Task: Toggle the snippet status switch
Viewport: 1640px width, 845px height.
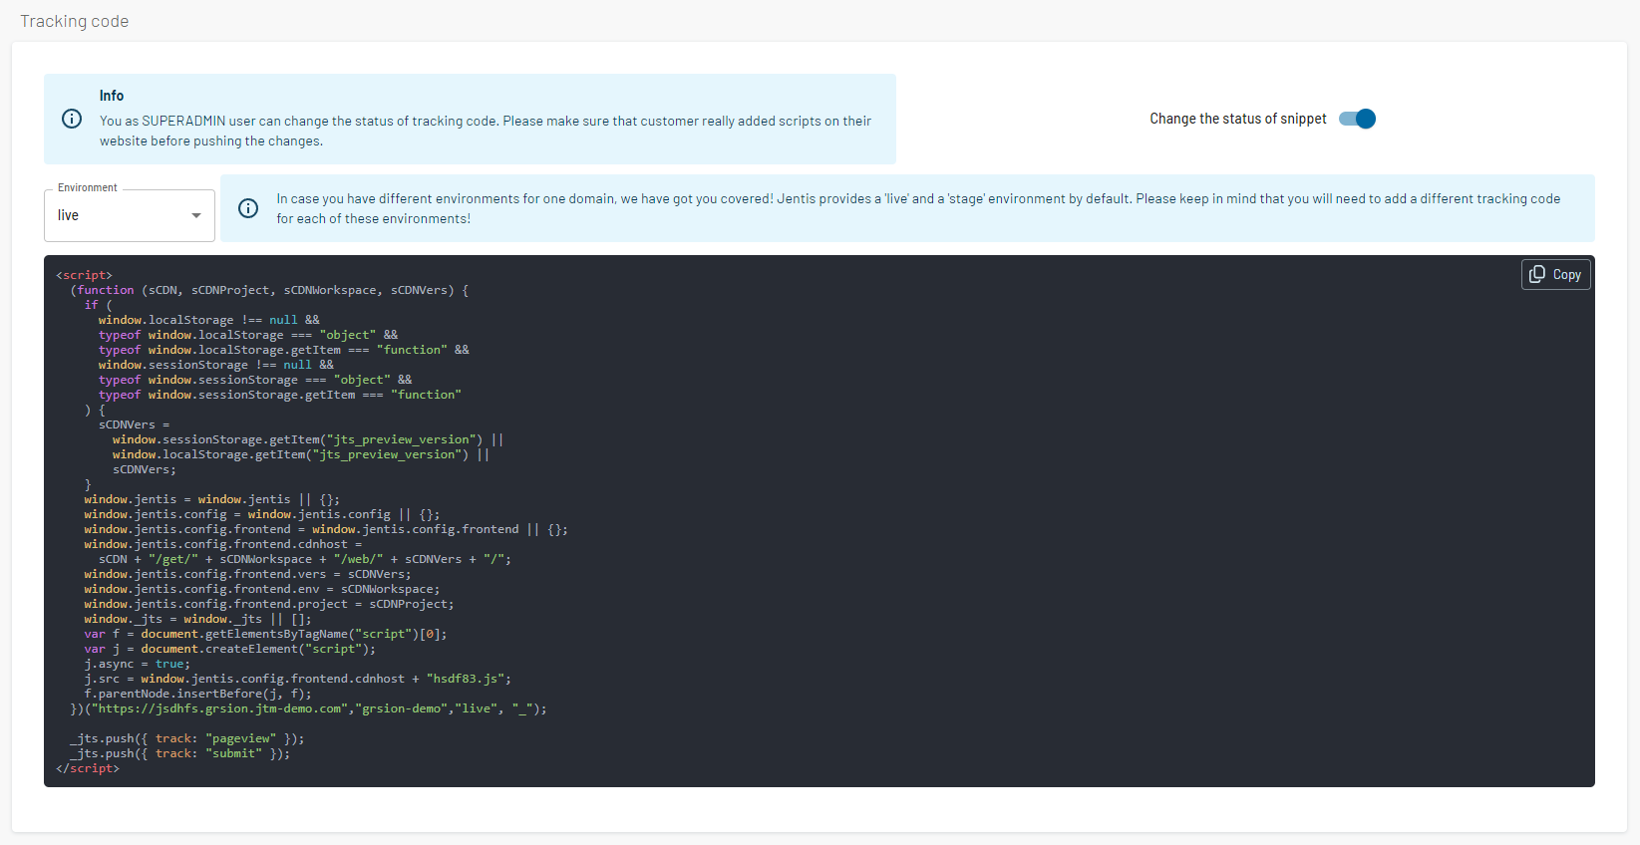Action: pos(1357,119)
